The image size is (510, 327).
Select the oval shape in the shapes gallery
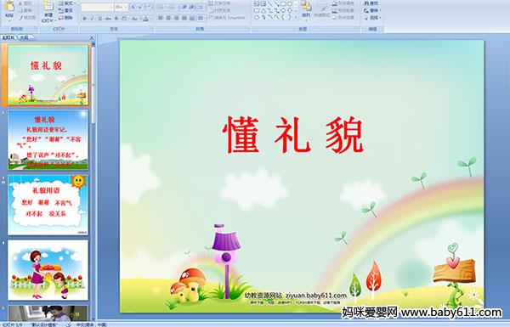290,4
